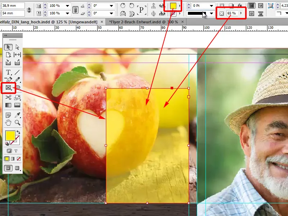Select the Line tool
Screen dimensions: 288x216
[17, 72]
